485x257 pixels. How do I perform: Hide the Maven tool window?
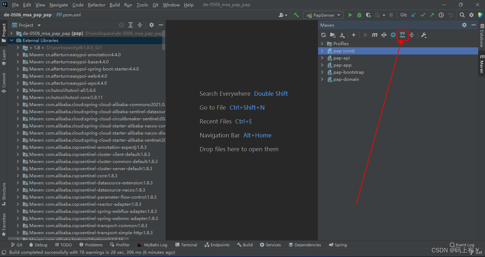[x=474, y=25]
